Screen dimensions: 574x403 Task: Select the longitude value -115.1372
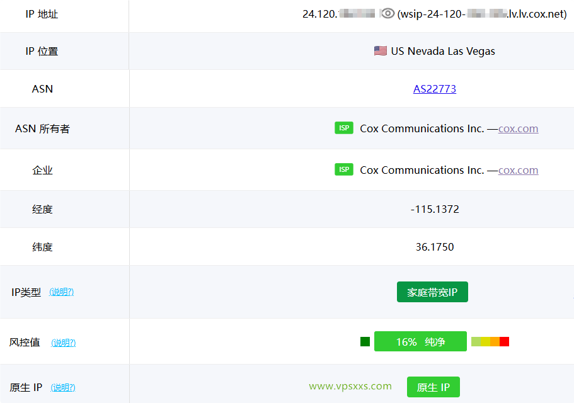(435, 209)
